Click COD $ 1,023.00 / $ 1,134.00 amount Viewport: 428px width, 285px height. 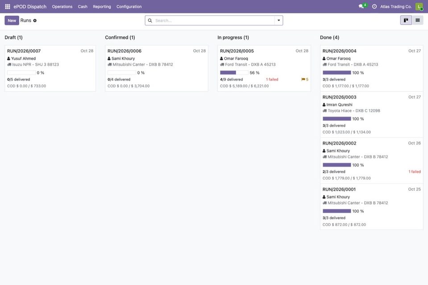tap(347, 132)
